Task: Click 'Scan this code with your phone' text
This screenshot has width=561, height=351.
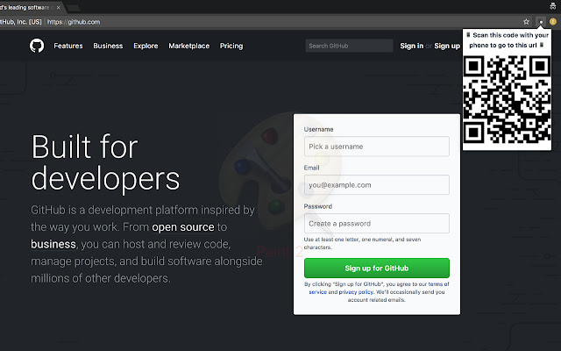Action: pos(507,40)
